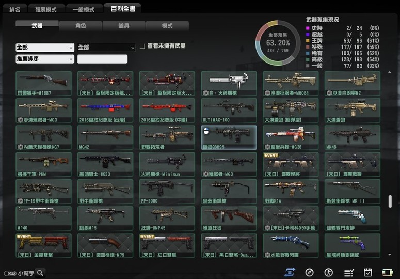Image resolution: width=400 pixels, height=279 pixels.
Task: Open the second dark 全部 dropdown
Action: click(106, 47)
